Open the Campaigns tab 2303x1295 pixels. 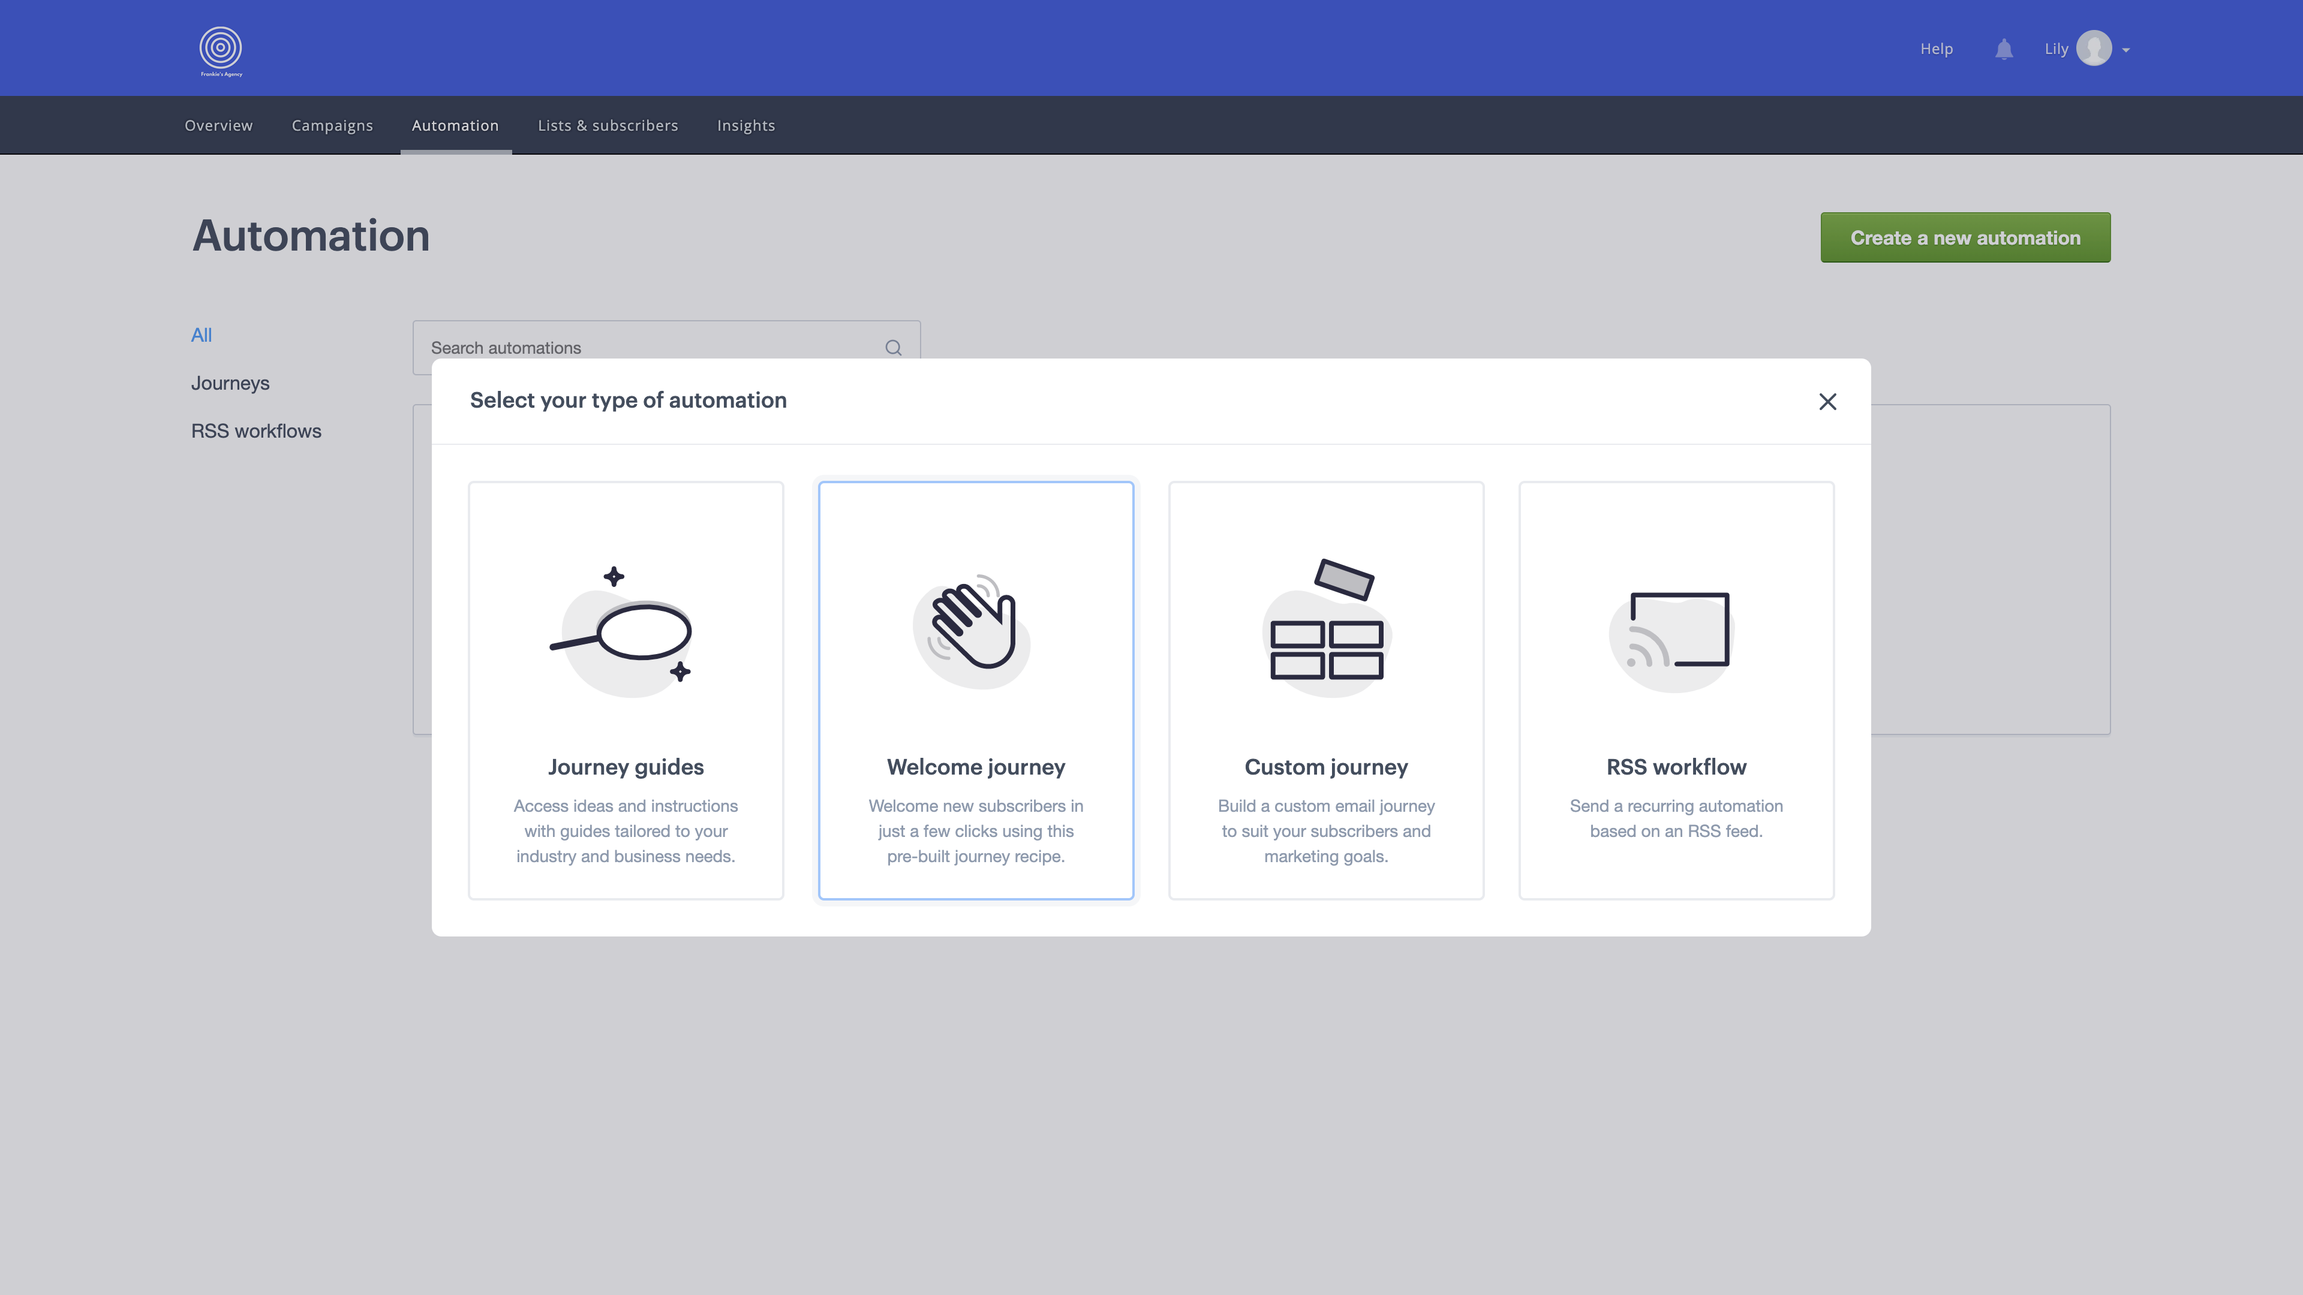pos(332,125)
